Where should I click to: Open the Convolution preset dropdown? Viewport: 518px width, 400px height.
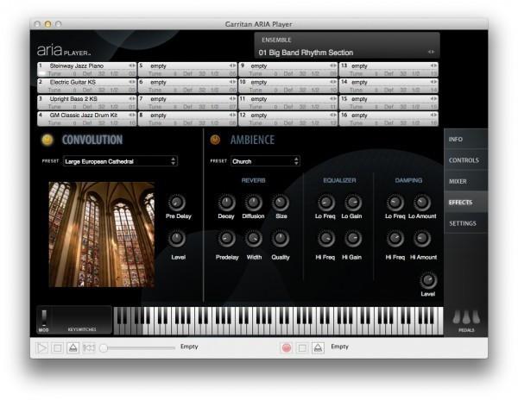[x=120, y=161]
